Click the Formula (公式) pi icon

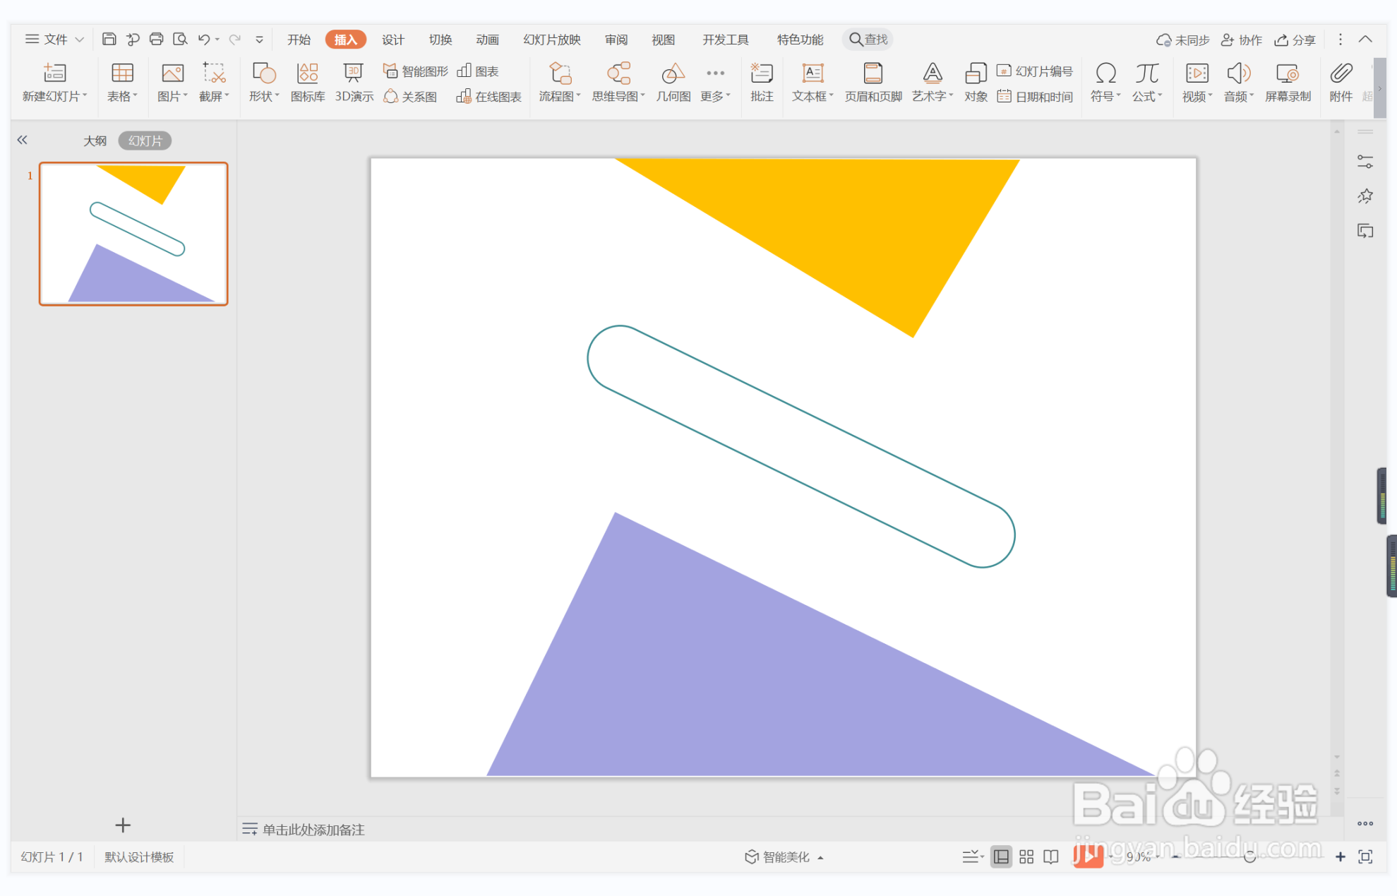coord(1147,73)
